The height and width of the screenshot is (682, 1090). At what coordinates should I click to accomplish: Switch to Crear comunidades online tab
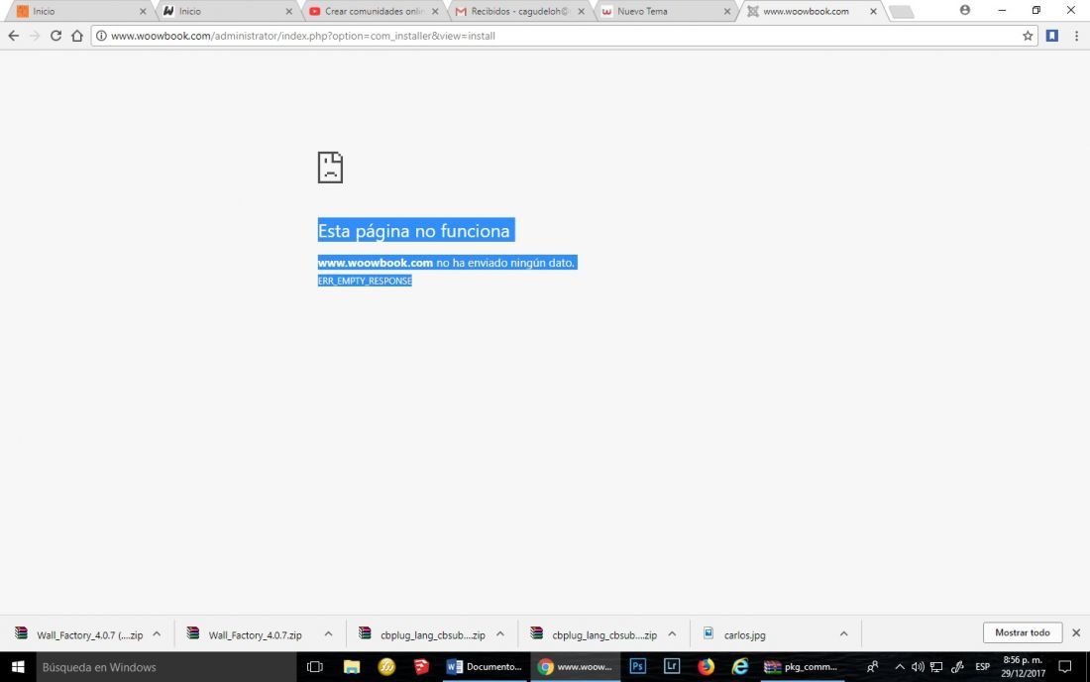tap(372, 11)
